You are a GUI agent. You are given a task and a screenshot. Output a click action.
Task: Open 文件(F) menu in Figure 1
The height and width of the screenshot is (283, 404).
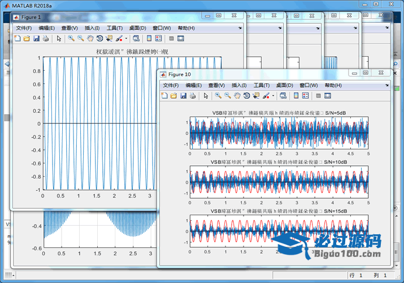coord(24,28)
